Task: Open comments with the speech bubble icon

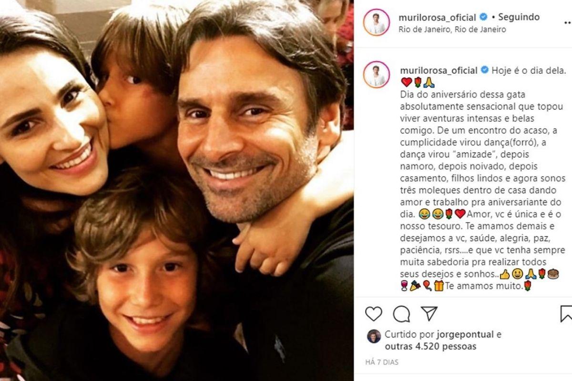Action: click(401, 313)
